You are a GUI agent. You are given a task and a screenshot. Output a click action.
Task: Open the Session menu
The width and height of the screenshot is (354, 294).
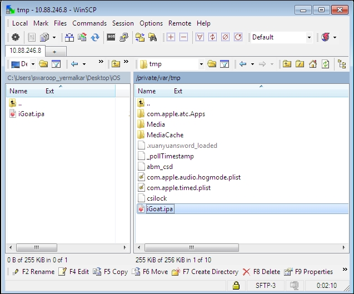coord(123,23)
